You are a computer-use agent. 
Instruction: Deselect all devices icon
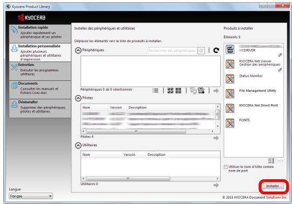[x=178, y=91]
